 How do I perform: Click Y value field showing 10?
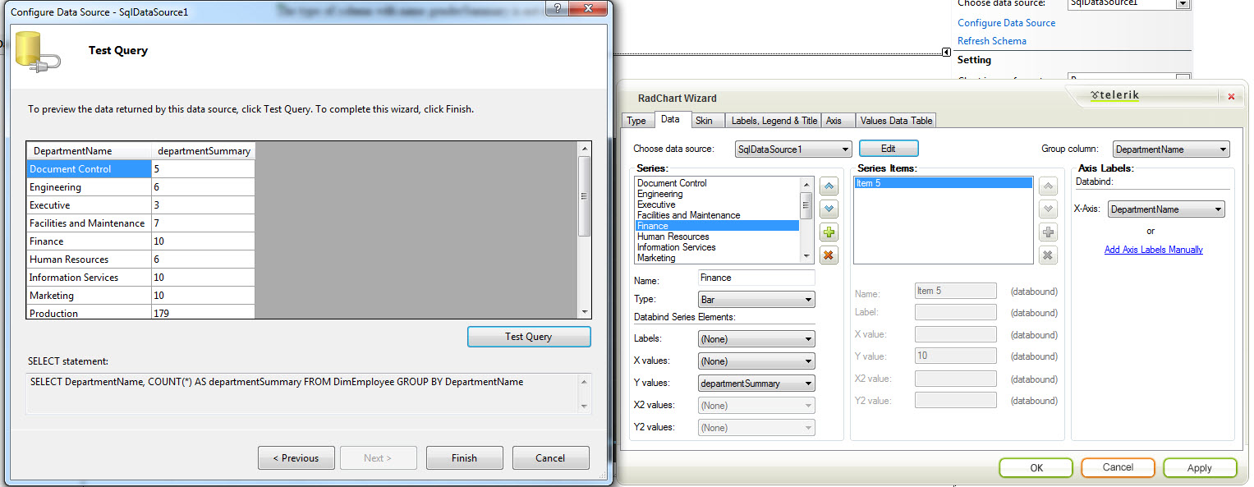(955, 356)
